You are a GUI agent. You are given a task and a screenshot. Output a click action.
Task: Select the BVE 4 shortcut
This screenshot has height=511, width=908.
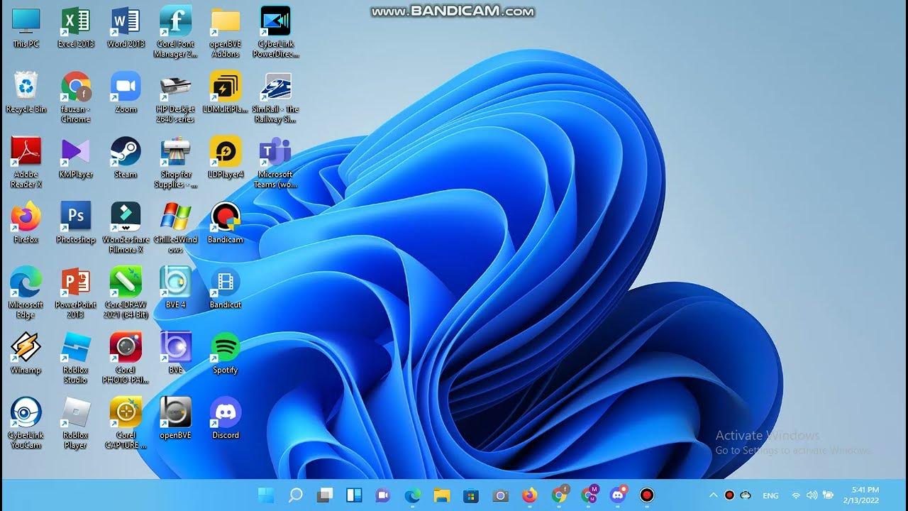coord(175,289)
